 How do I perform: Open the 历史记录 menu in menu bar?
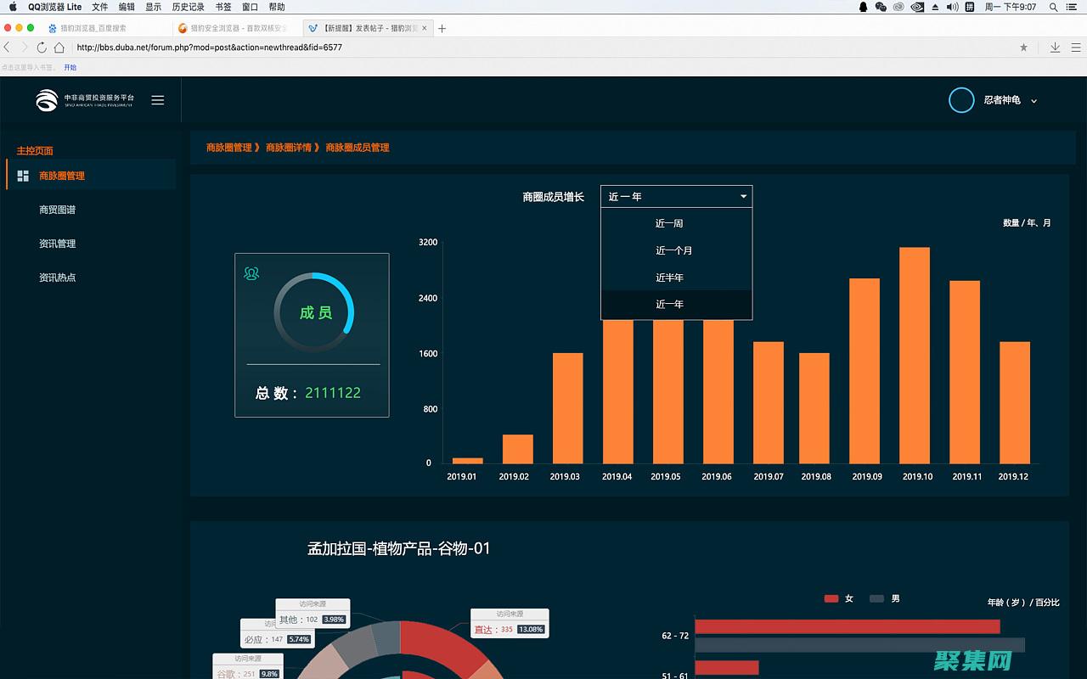pyautogui.click(x=188, y=7)
